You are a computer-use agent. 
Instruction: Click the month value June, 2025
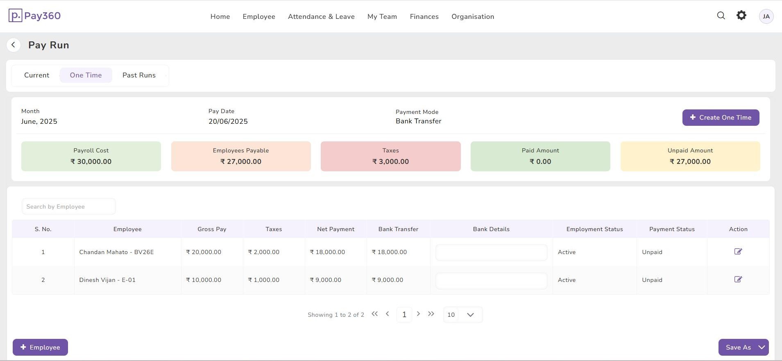coord(39,121)
